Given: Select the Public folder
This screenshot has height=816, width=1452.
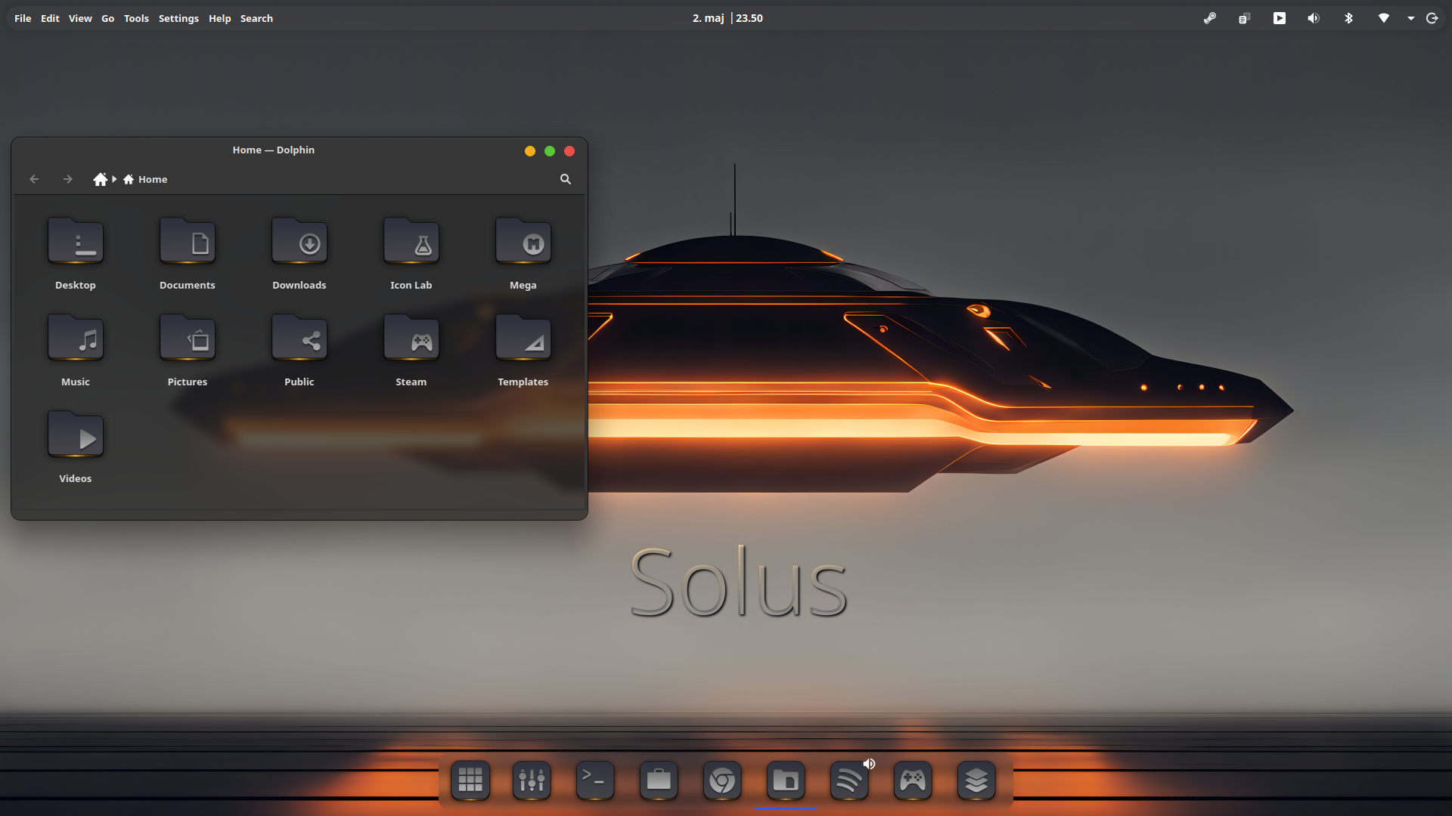Looking at the screenshot, I should pyautogui.click(x=299, y=350).
